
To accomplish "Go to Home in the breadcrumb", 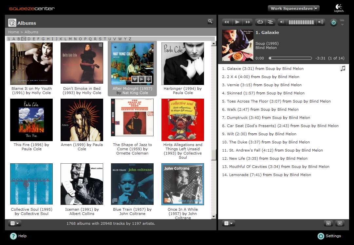I will click(x=13, y=32).
